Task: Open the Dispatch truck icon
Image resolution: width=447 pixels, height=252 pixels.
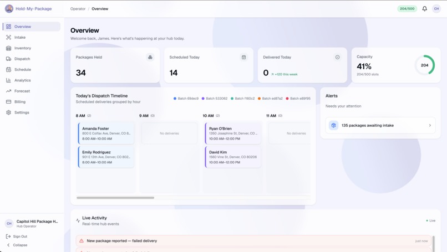Action: tap(8, 59)
